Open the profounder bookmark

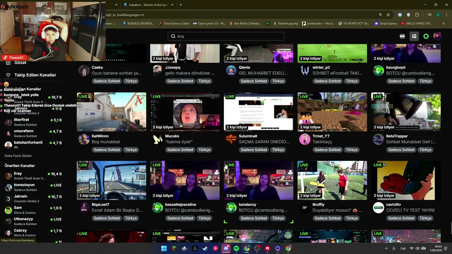coord(318,24)
